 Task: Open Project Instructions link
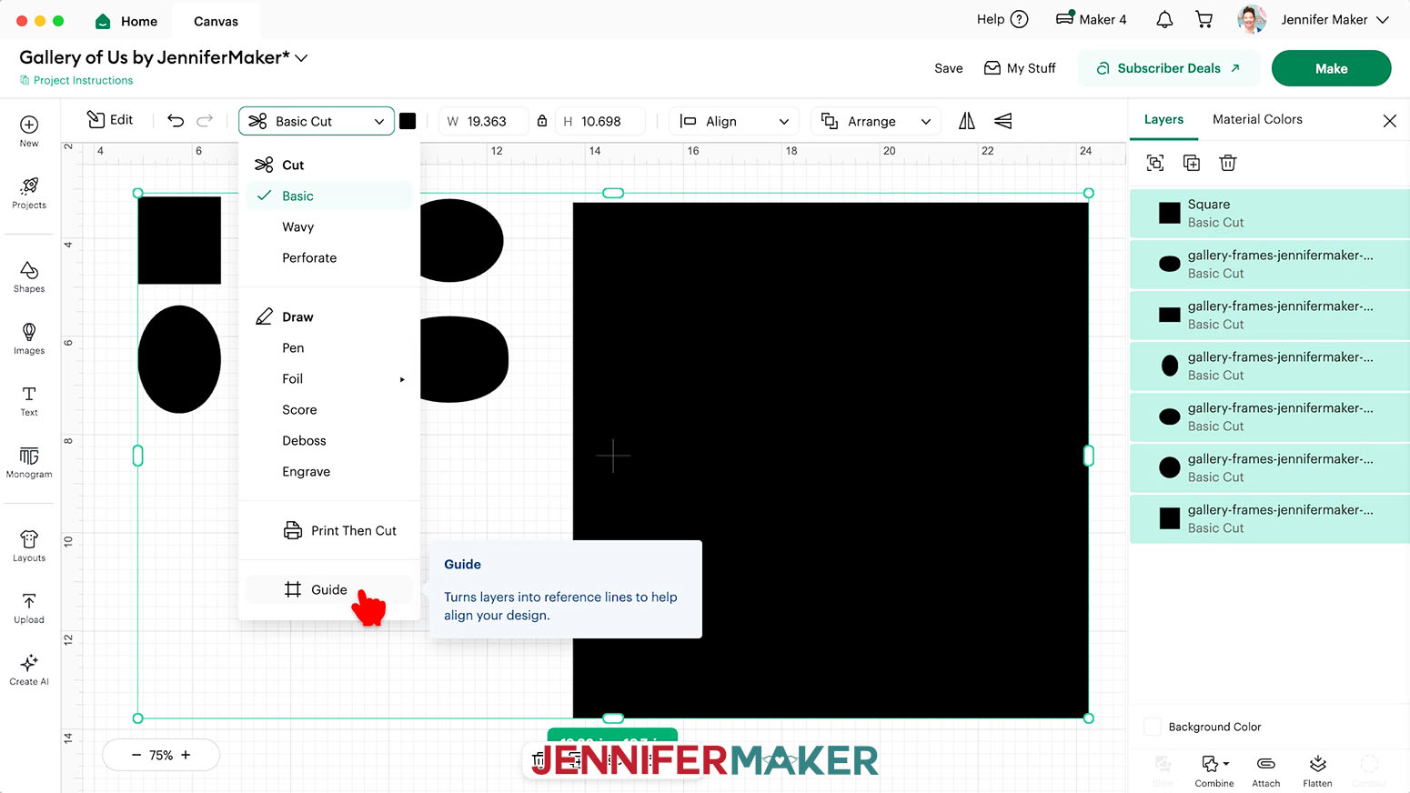click(76, 80)
